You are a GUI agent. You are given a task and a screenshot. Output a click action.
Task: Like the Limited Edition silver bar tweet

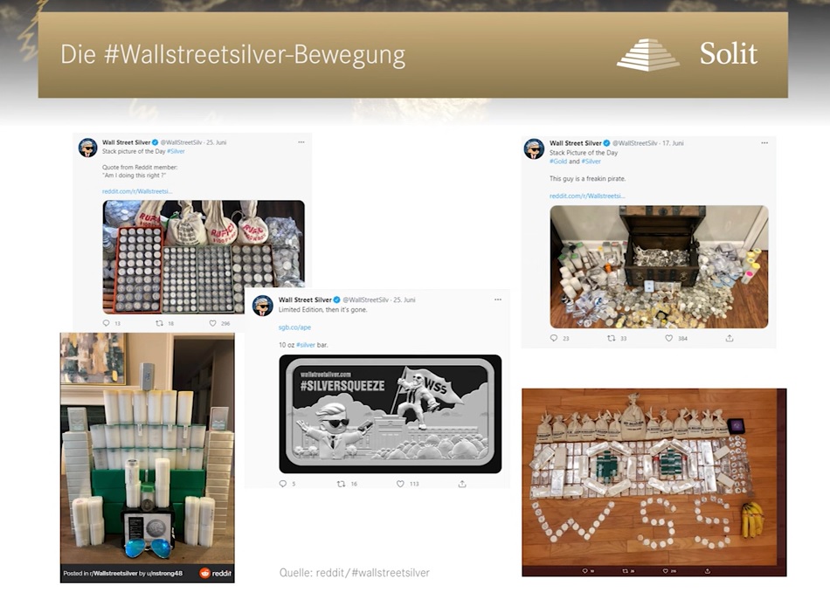[400, 484]
